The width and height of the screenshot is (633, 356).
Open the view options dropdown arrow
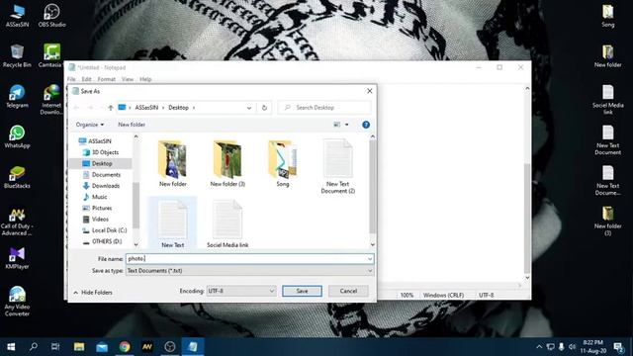coord(347,125)
